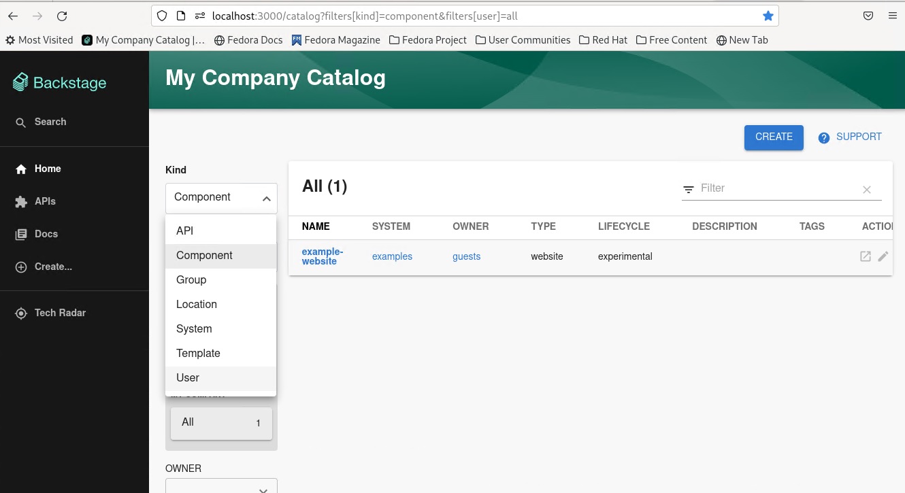Choose User in the Kind list
The image size is (905, 493).
(188, 377)
